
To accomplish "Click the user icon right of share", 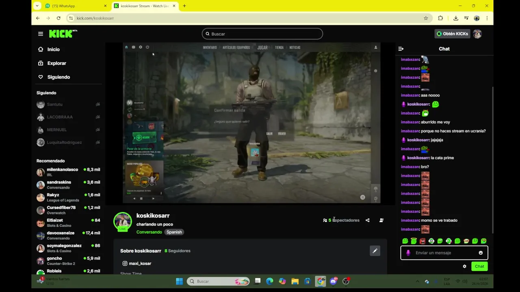I will (x=381, y=220).
